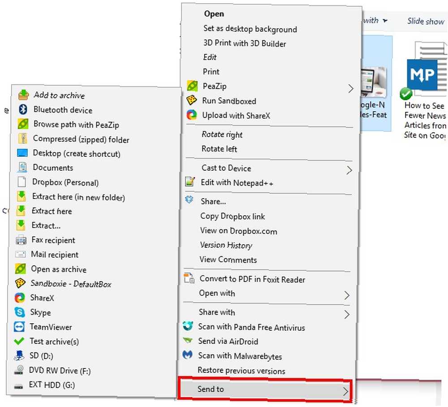The width and height of the screenshot is (448, 407).
Task: Click the SD (D:) drive icon
Action: click(x=19, y=355)
